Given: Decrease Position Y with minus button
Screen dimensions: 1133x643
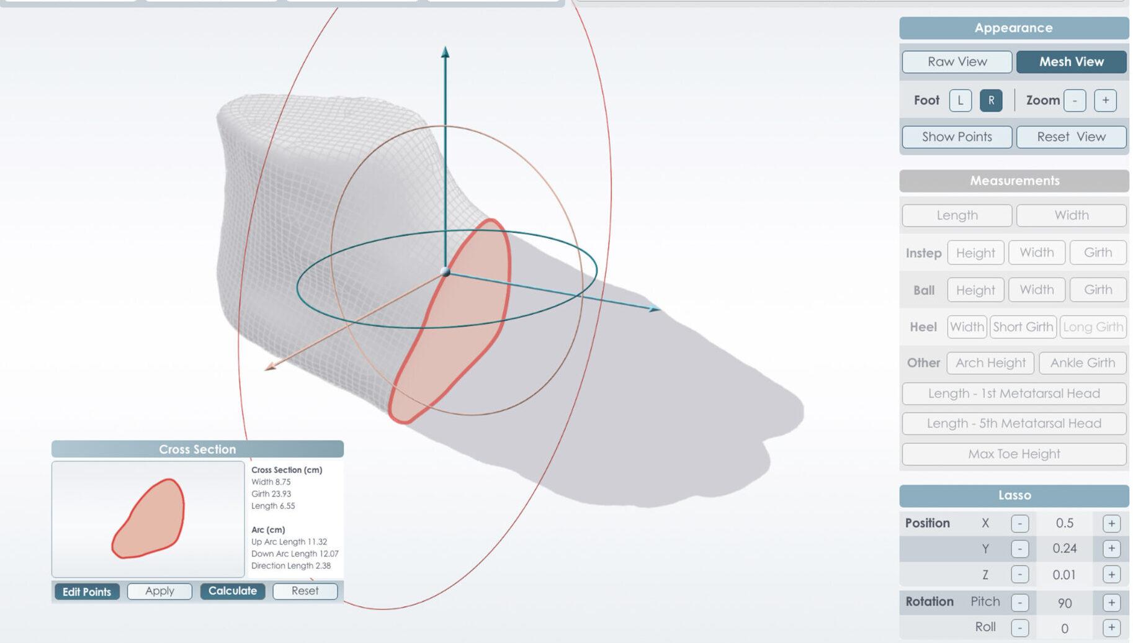Looking at the screenshot, I should coord(1019,549).
